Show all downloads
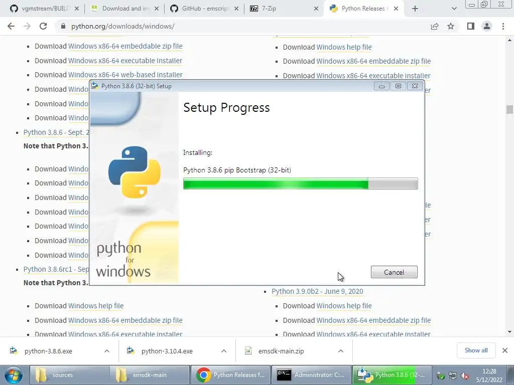Viewport: 514px width, 385px height. pyautogui.click(x=476, y=350)
